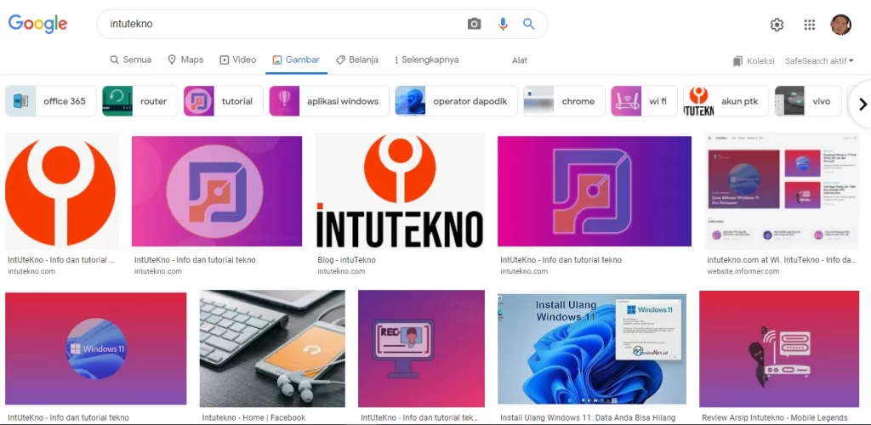The image size is (871, 425).
Task: Select the vivo chip
Action: click(808, 101)
